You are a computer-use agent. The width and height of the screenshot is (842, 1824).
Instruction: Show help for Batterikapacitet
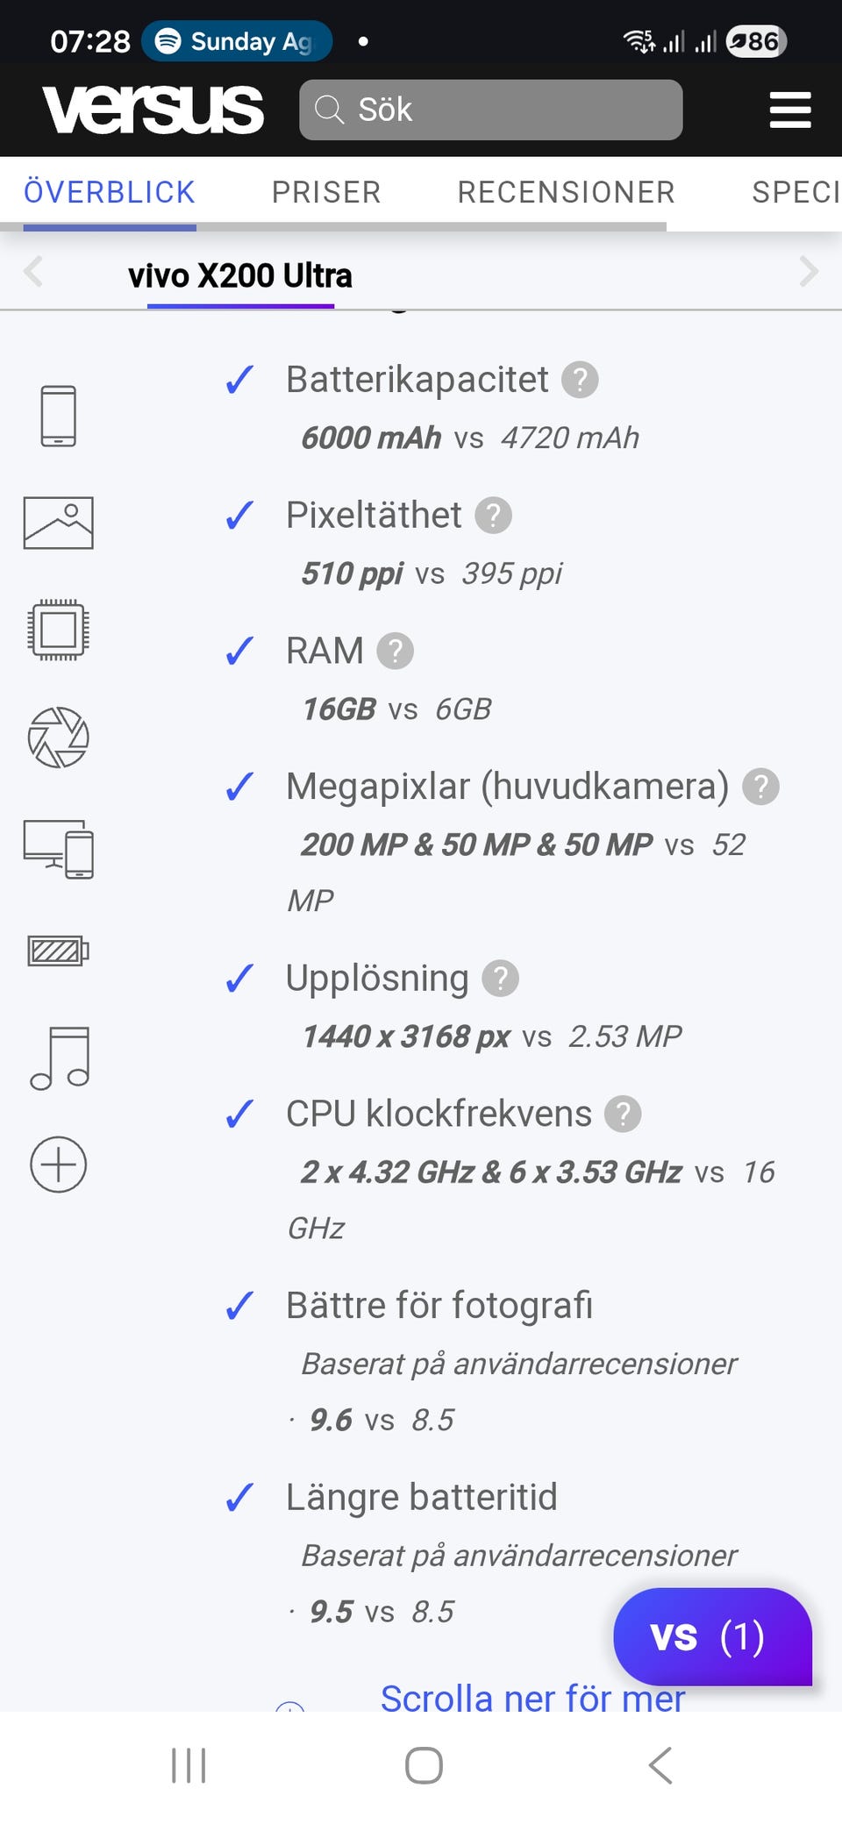click(580, 381)
